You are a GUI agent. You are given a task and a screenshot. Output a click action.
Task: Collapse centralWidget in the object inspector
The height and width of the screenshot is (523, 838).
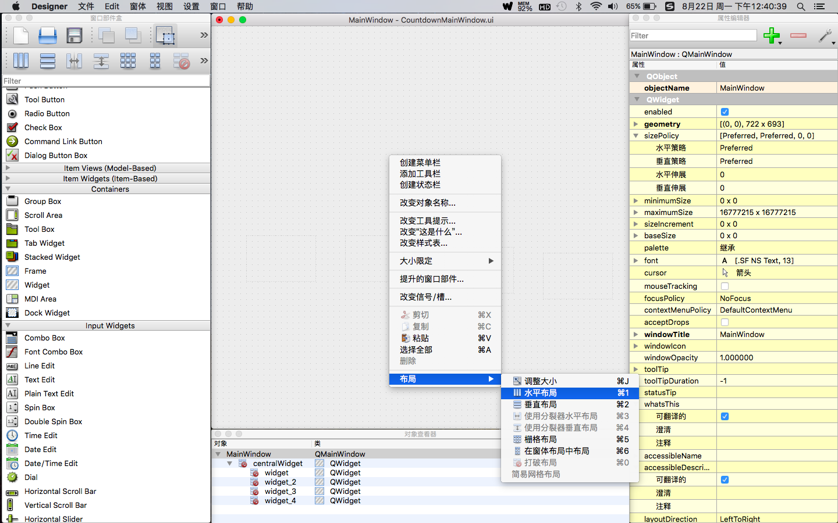[x=229, y=463]
